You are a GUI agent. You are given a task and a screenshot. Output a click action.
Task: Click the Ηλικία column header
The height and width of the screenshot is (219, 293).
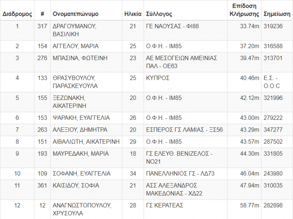tap(133, 14)
